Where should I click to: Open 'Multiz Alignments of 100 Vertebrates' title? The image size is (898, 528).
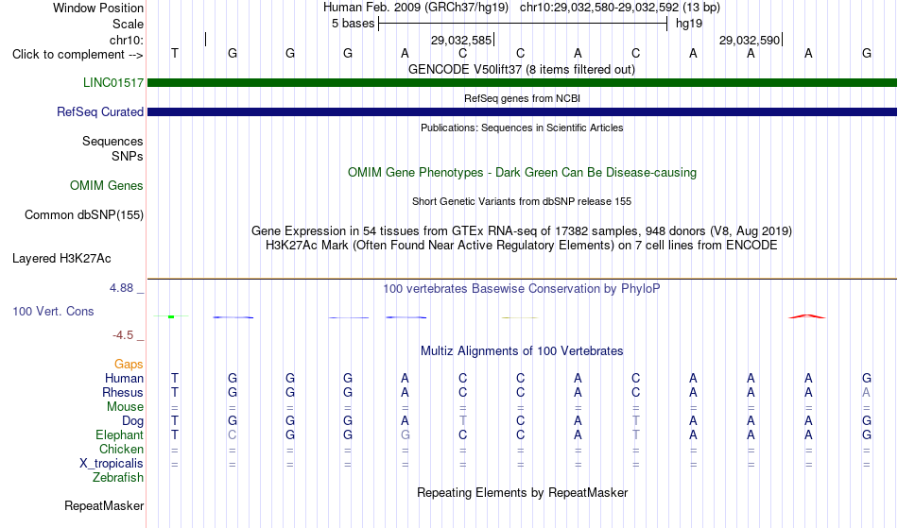click(522, 350)
